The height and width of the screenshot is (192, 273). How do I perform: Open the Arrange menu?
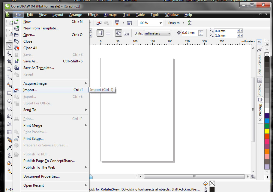(x=76, y=15)
